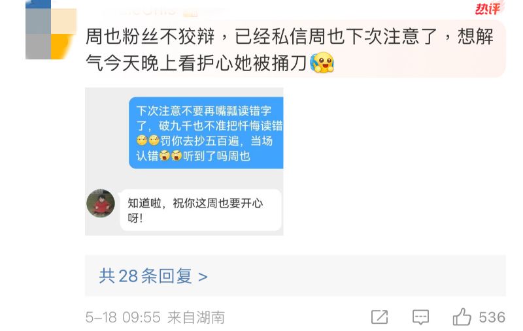Tap the comment text 周也粉丝不狡辩
This screenshot has width=523, height=331.
[x=150, y=37]
